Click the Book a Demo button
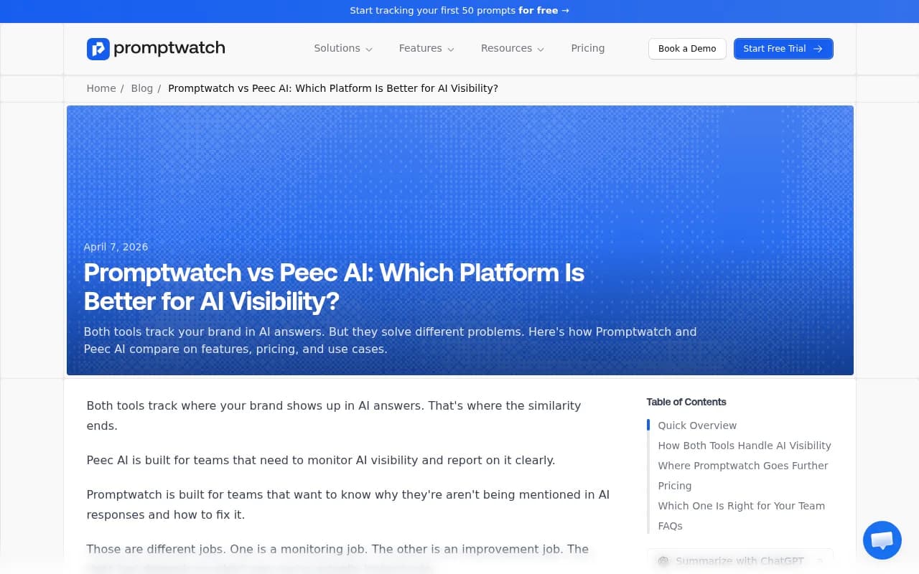919x574 pixels. pyautogui.click(x=687, y=49)
